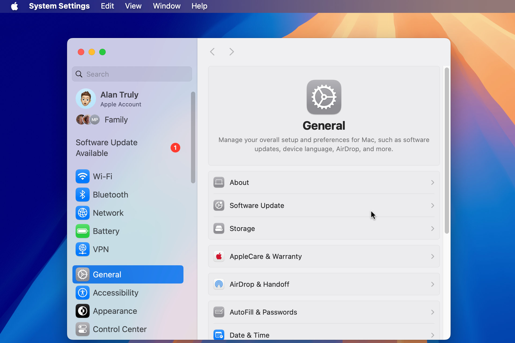This screenshot has width=515, height=343.
Task: Click the Search input field
Action: (x=132, y=73)
